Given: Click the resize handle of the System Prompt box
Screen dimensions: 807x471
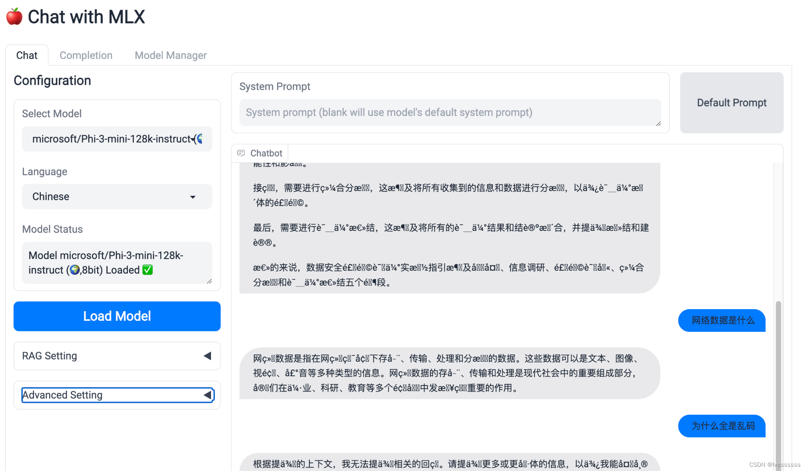Looking at the screenshot, I should pos(657,124).
